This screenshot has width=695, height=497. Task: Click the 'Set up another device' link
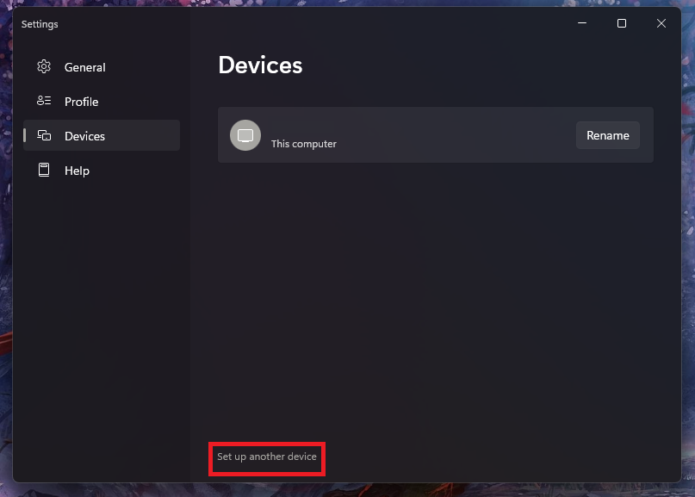(x=267, y=457)
